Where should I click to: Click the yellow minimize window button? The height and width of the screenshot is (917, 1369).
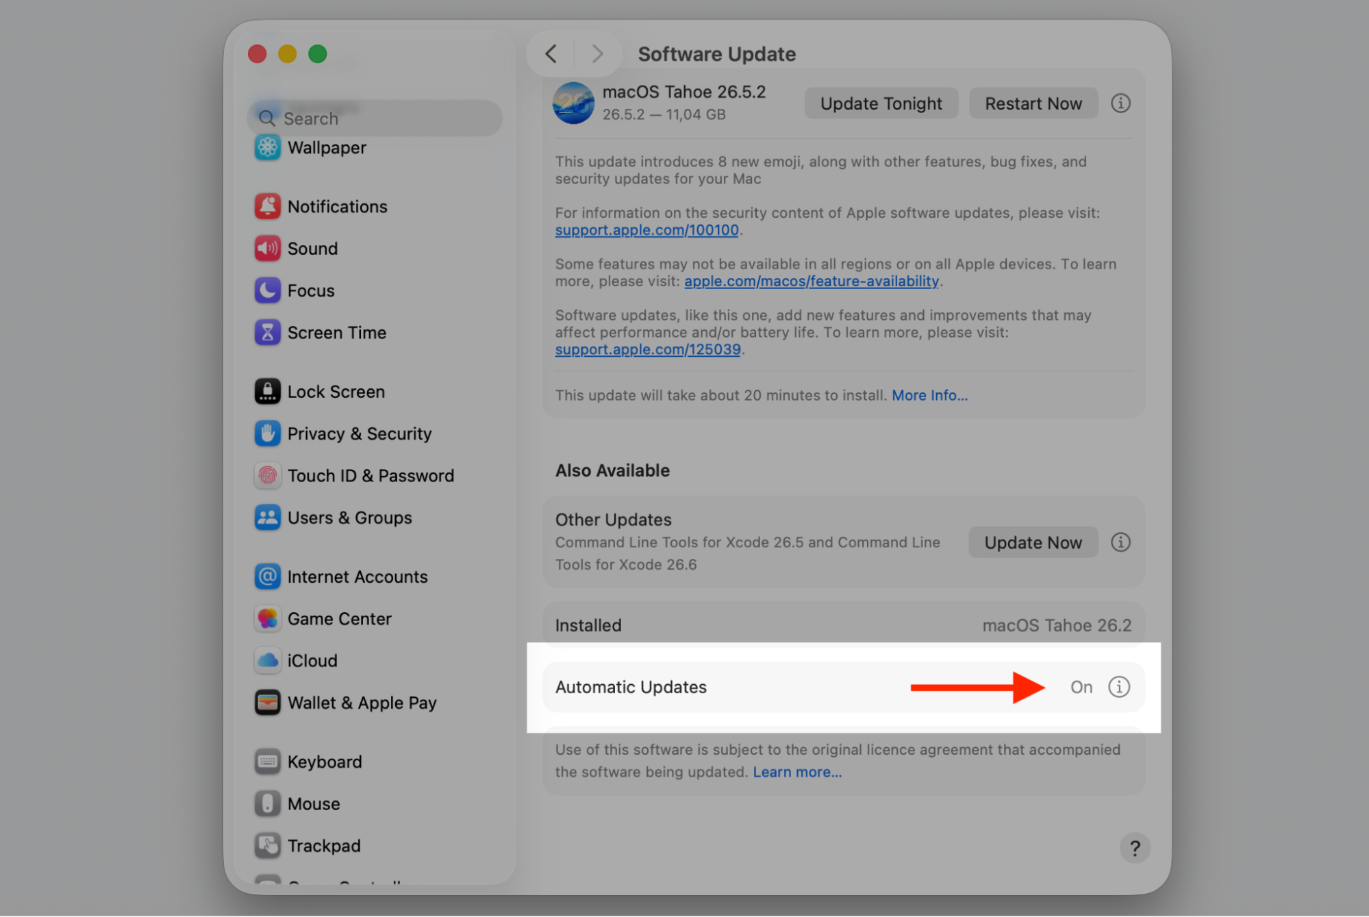287,53
